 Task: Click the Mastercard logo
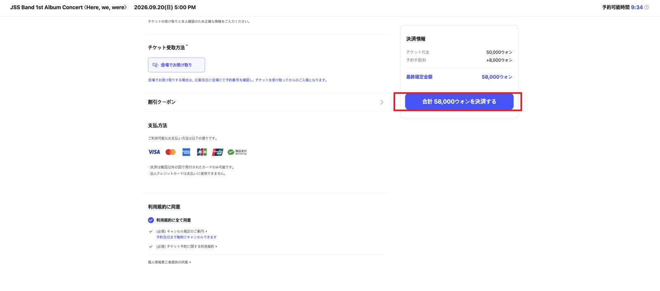pyautogui.click(x=170, y=152)
